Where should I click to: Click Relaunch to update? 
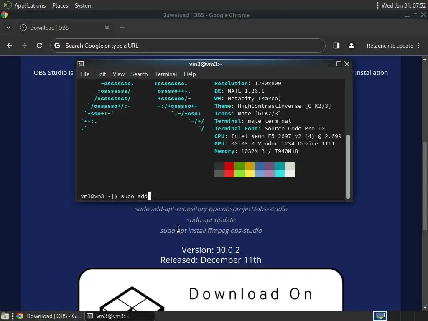coord(390,46)
